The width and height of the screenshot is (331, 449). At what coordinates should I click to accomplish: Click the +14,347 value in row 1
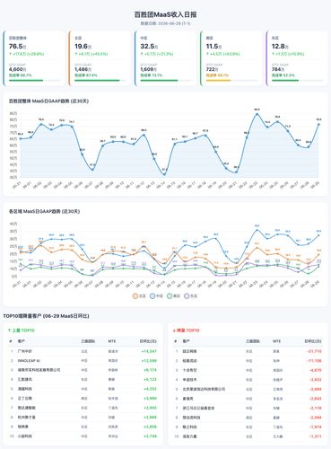point(149,351)
